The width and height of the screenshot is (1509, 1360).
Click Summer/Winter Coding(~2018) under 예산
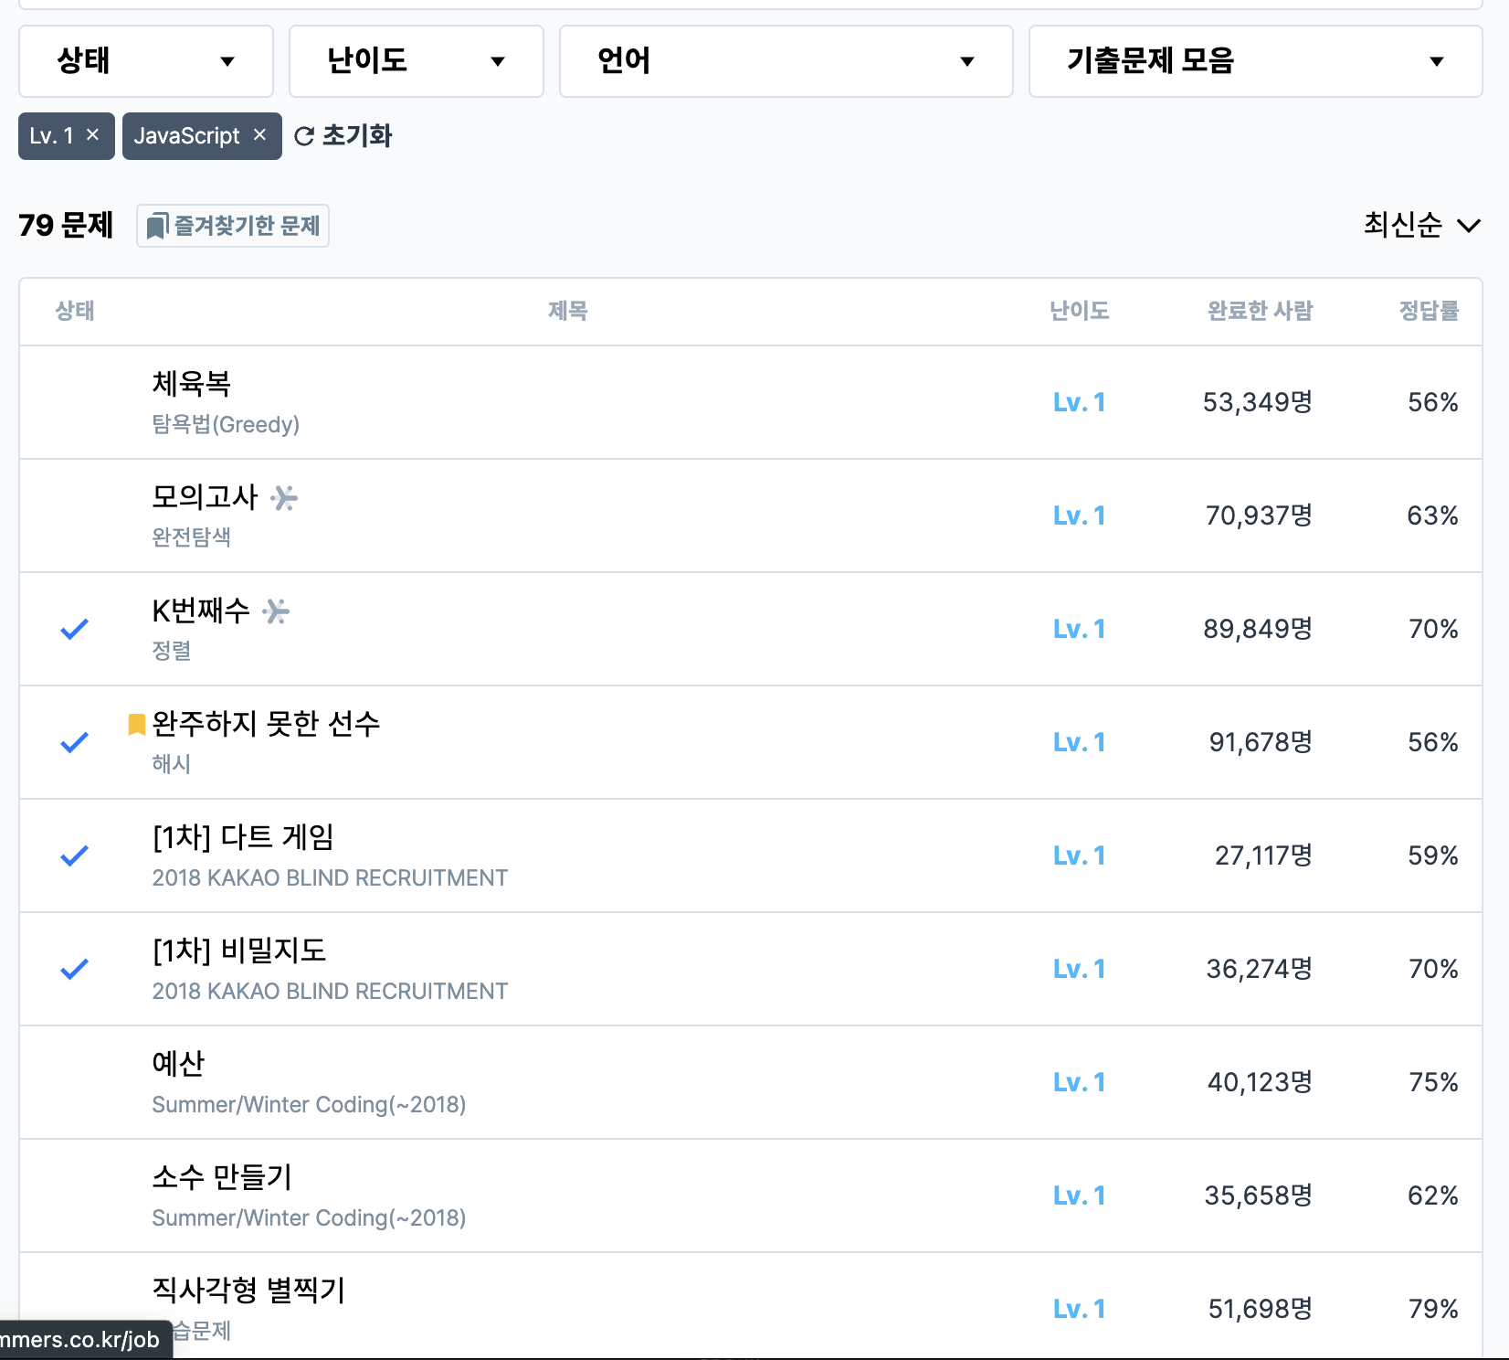click(309, 1104)
